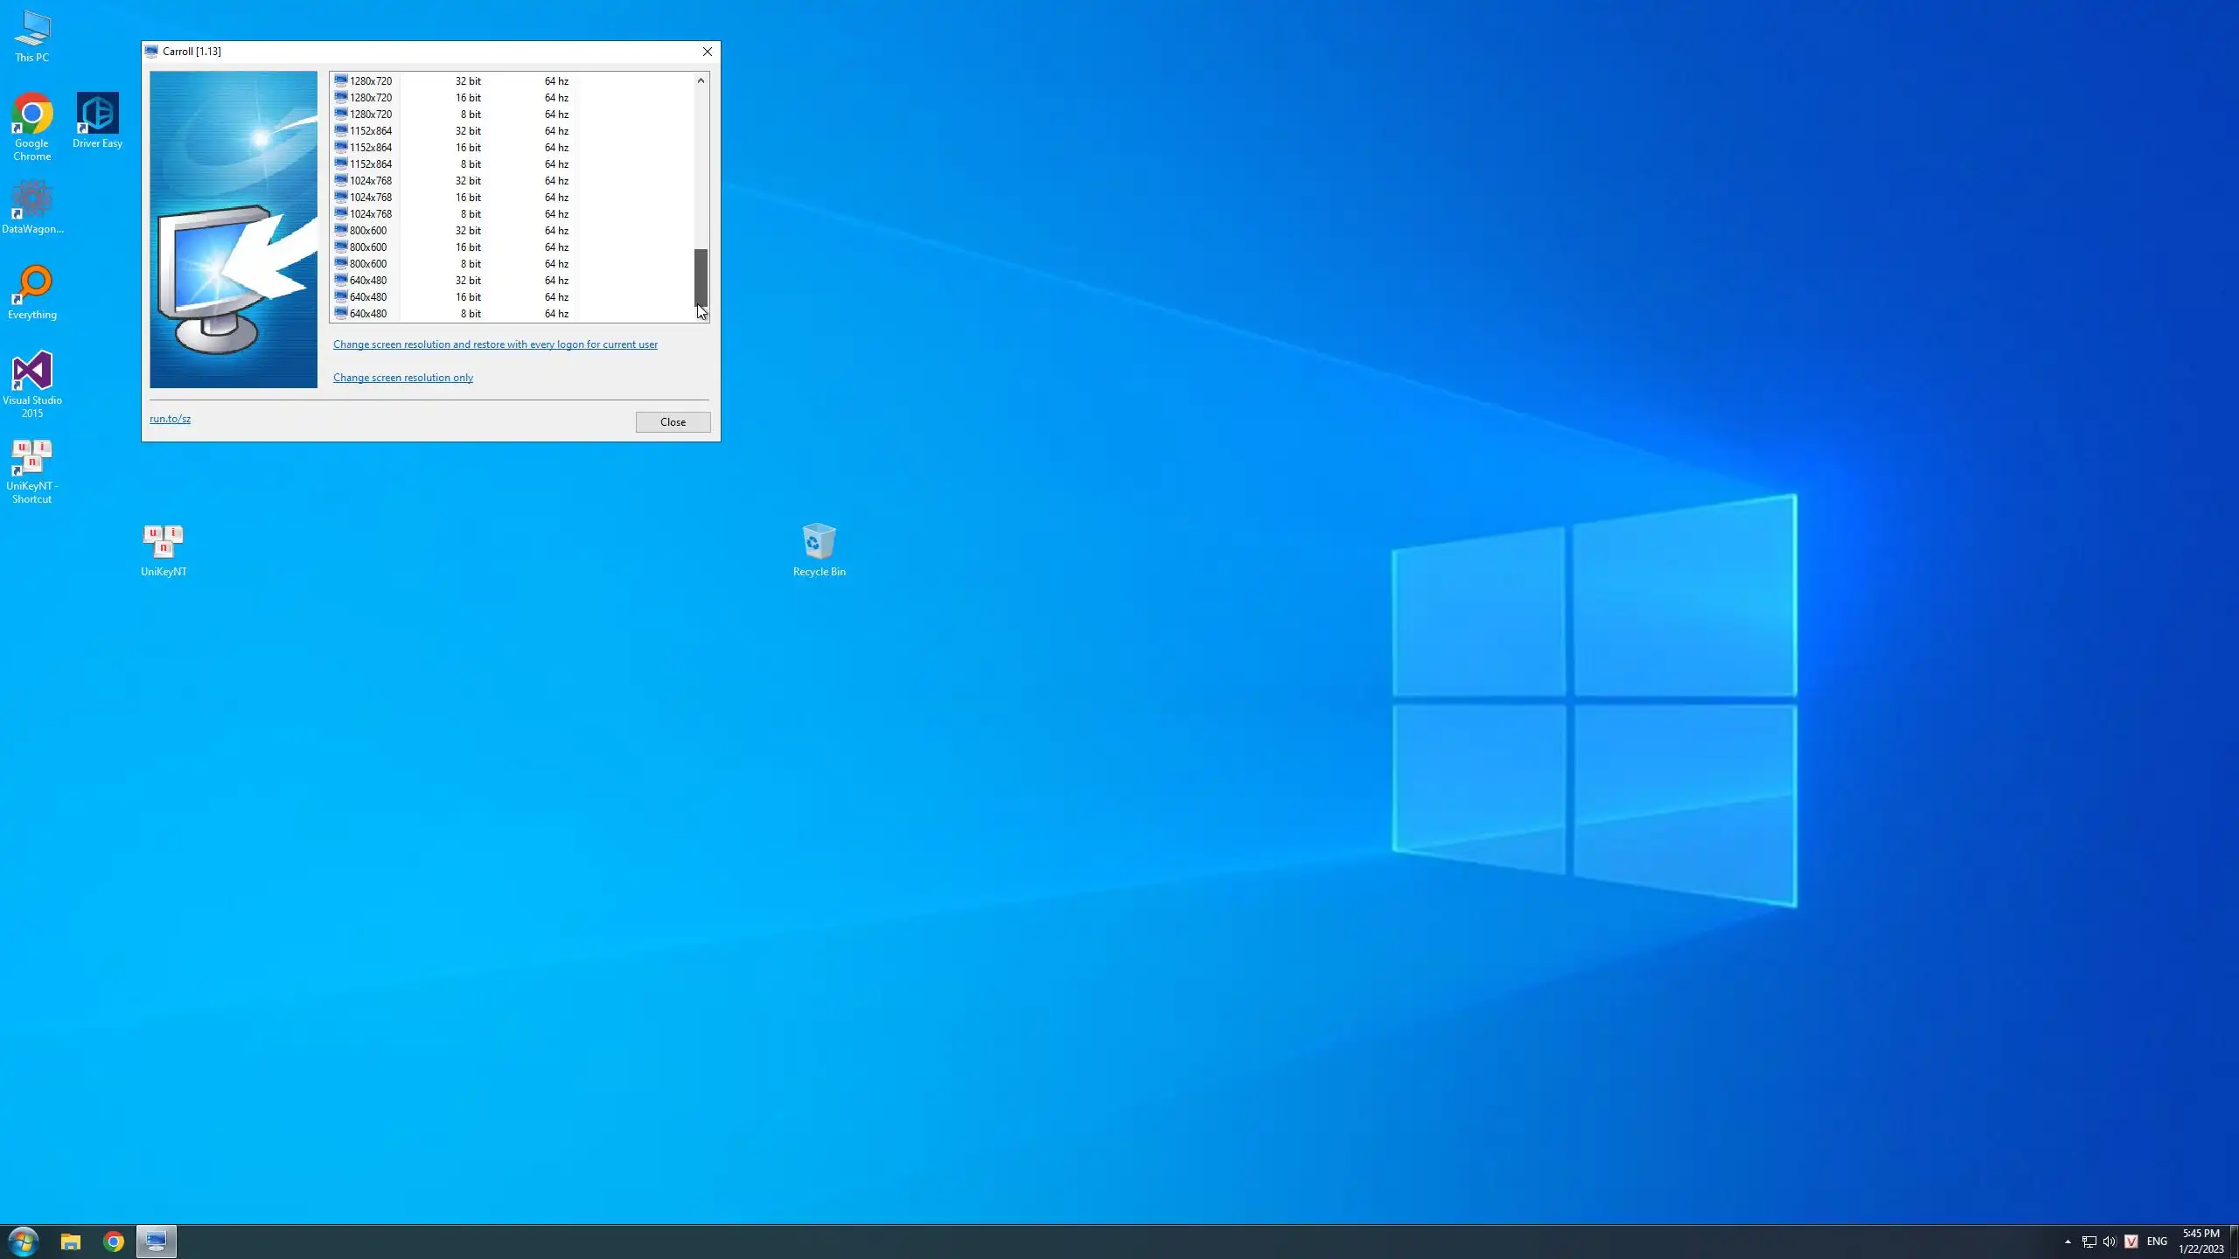Viewport: 2239px width, 1259px height.
Task: Open File Explorer from taskbar
Action: tap(71, 1242)
